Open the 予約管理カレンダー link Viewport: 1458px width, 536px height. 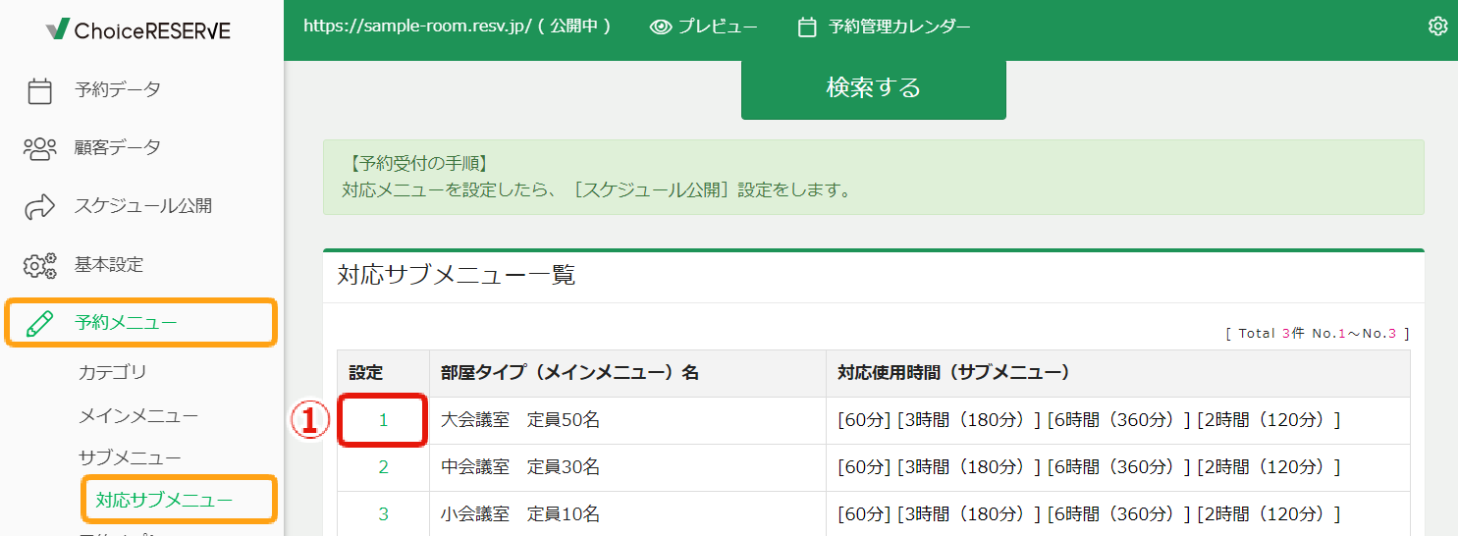(899, 27)
